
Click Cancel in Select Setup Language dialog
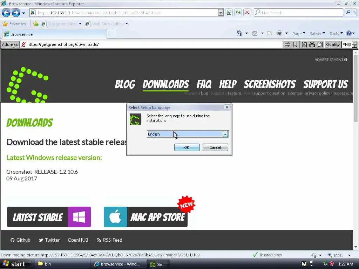click(x=215, y=147)
